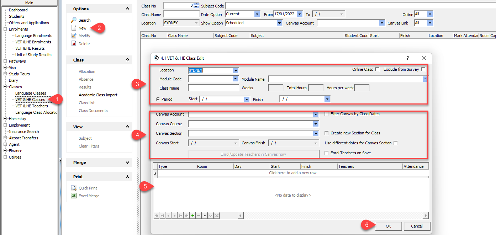The image size is (496, 235).
Task: Click the Quick Print icon
Action: coord(74,188)
